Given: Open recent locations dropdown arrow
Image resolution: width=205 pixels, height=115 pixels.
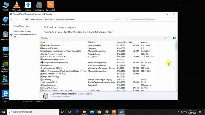Looking at the screenshot, I should click(x=20, y=19).
